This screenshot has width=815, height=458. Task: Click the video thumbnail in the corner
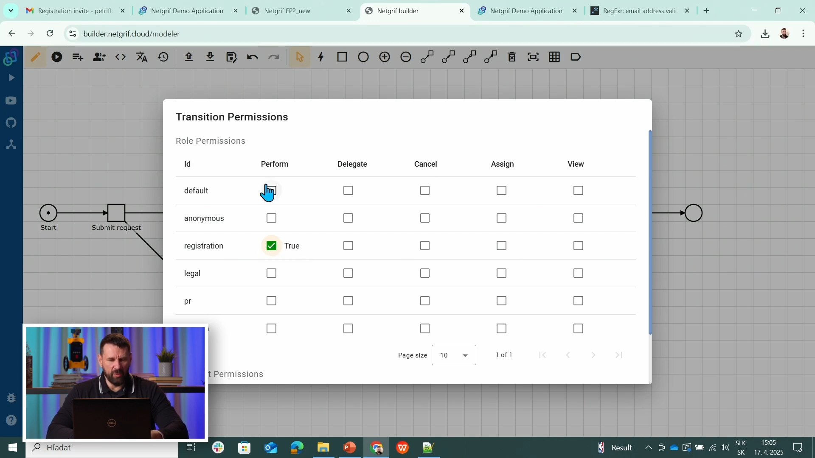coord(115,383)
